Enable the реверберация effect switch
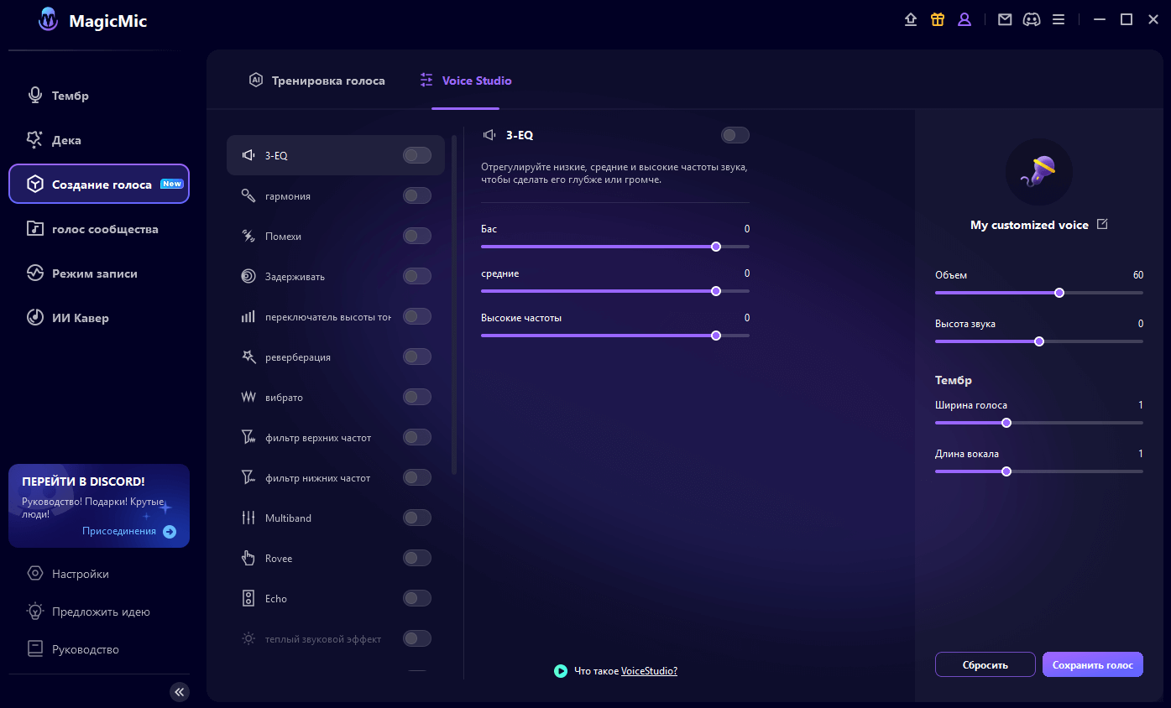This screenshot has height=708, width=1171. pyautogui.click(x=417, y=357)
